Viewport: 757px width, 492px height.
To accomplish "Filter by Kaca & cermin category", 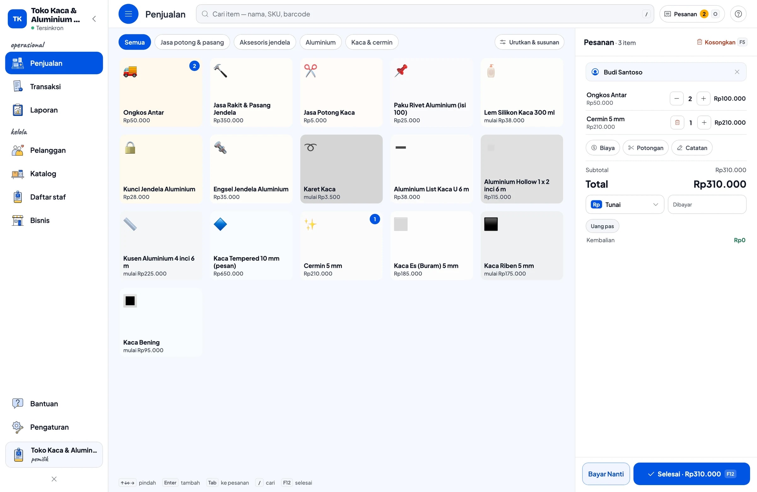I will 372,42.
